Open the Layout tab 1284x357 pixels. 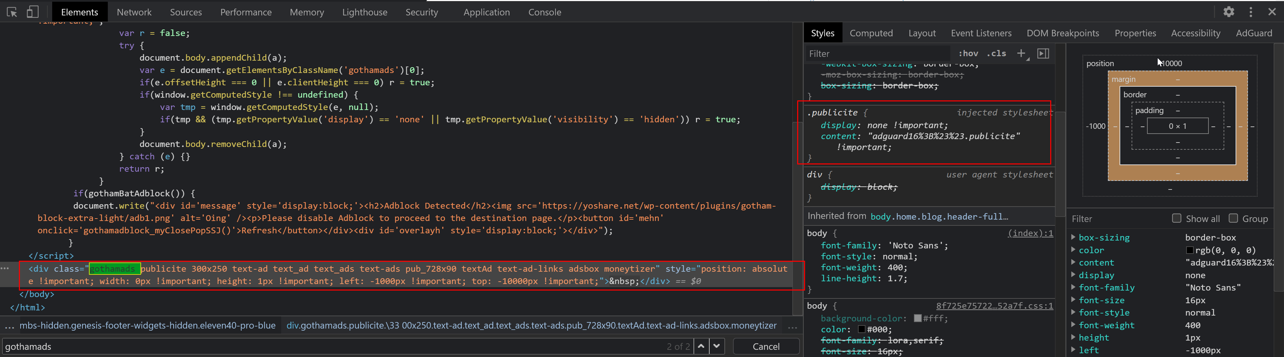coord(922,33)
